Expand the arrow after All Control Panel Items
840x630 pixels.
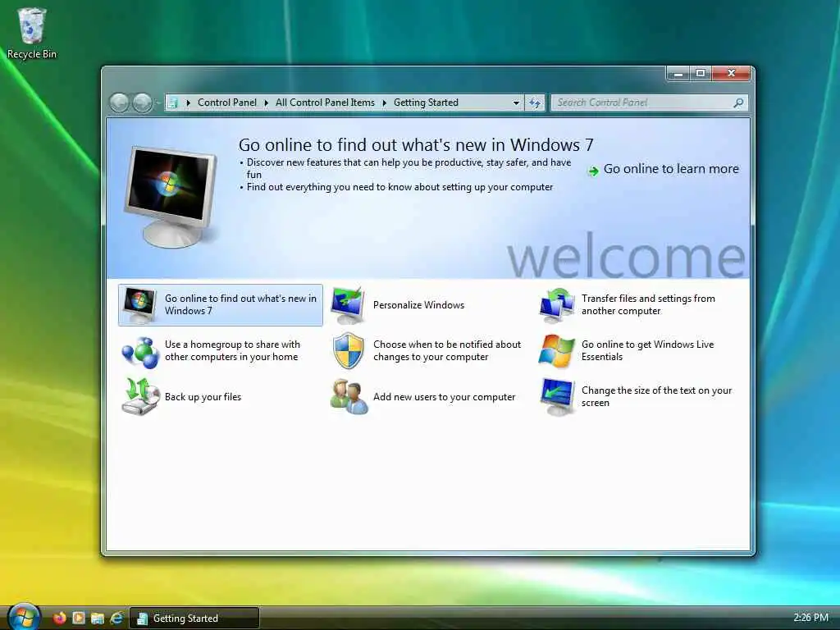[384, 103]
